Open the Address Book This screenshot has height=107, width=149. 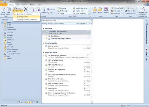131,11
